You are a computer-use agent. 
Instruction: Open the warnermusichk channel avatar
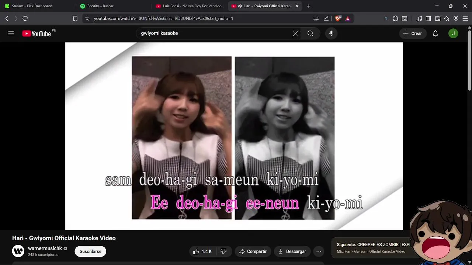[18, 251]
